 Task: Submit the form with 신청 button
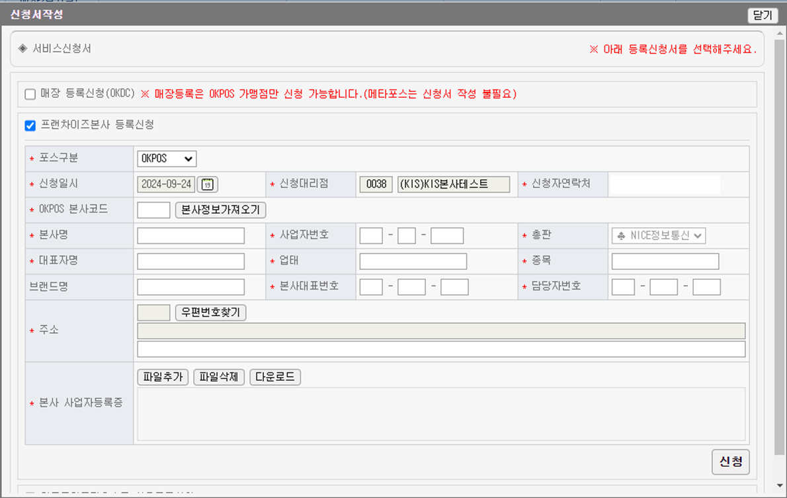tap(730, 462)
